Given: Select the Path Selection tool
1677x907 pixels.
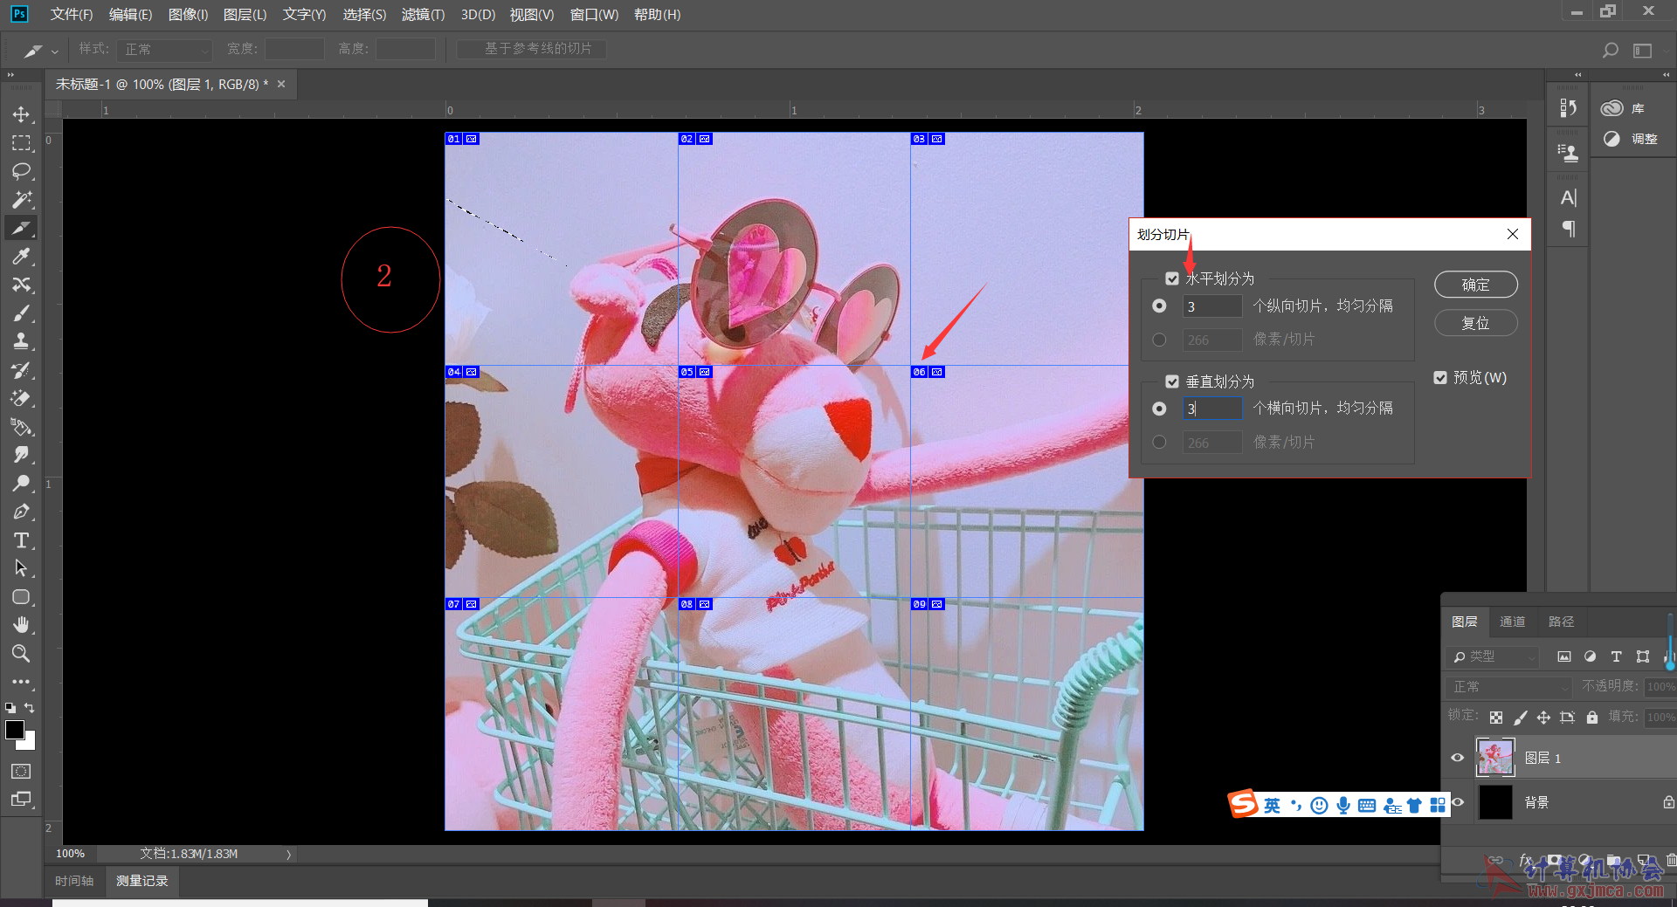Looking at the screenshot, I should point(21,568).
